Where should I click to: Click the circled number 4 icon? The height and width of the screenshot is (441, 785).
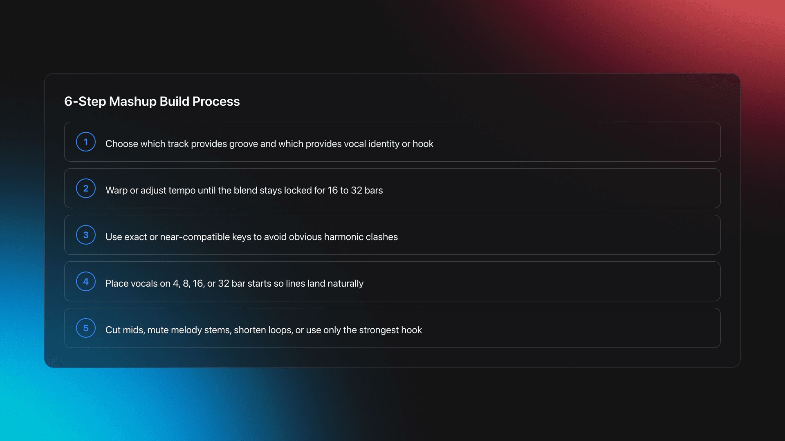tap(86, 281)
